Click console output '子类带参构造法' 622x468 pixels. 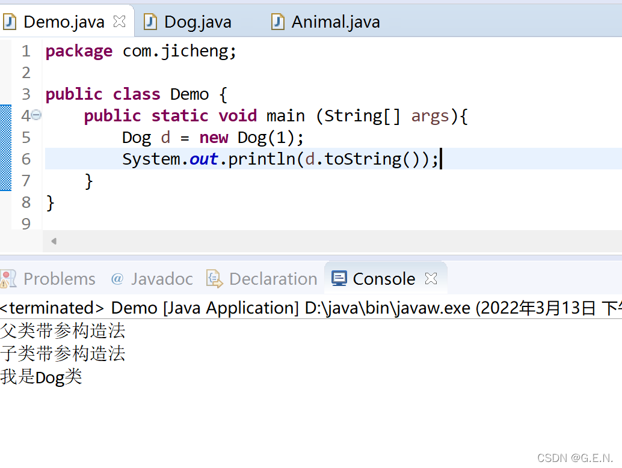click(63, 353)
